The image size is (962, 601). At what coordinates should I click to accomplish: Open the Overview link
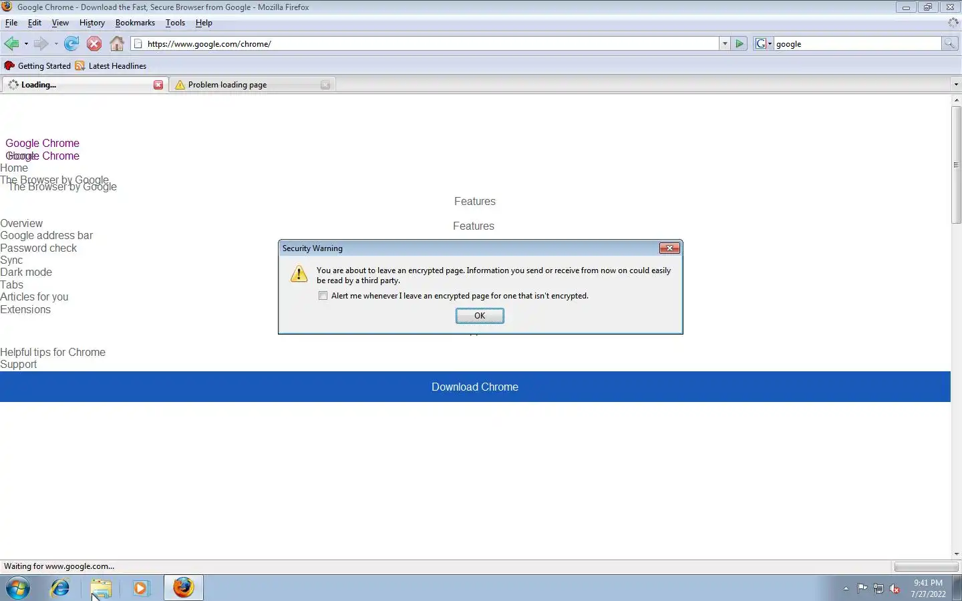pos(21,224)
